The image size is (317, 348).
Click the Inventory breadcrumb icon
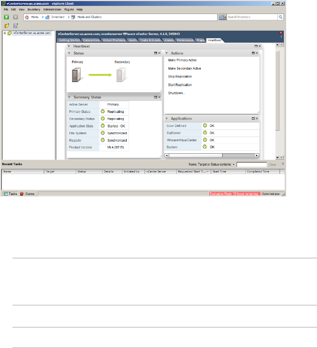click(x=47, y=17)
